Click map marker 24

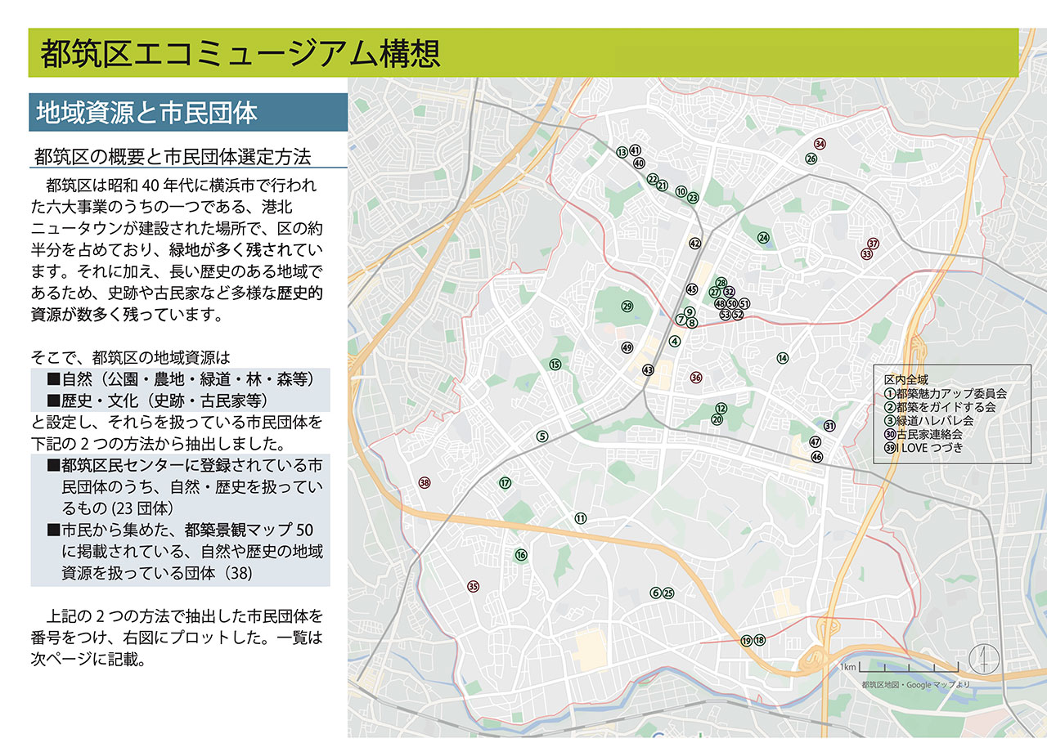(x=763, y=238)
